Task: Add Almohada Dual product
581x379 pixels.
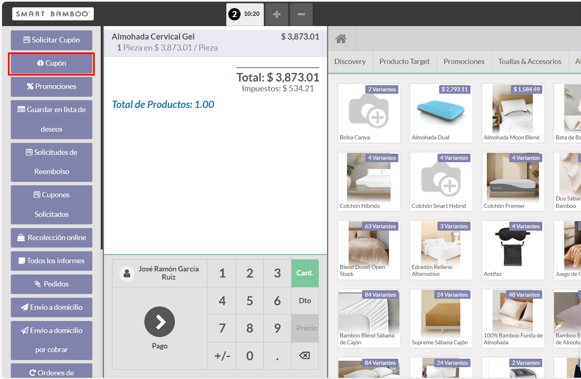Action: (x=441, y=113)
